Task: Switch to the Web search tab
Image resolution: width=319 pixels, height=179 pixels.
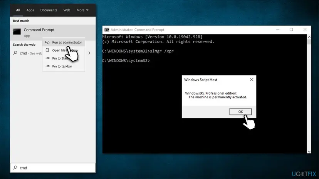Action: (x=67, y=10)
